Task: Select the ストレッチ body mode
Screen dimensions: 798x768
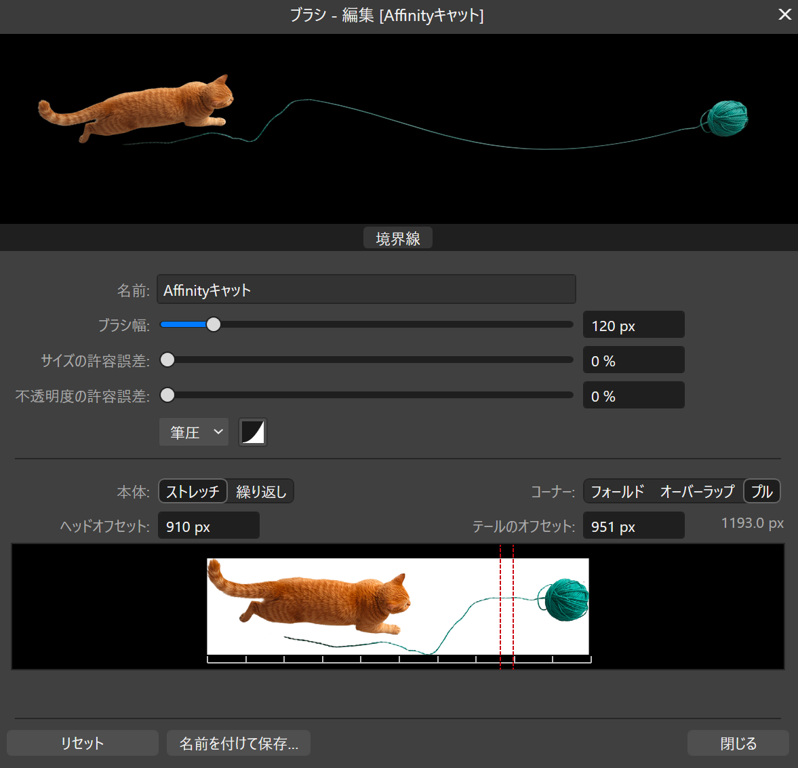Action: (193, 491)
